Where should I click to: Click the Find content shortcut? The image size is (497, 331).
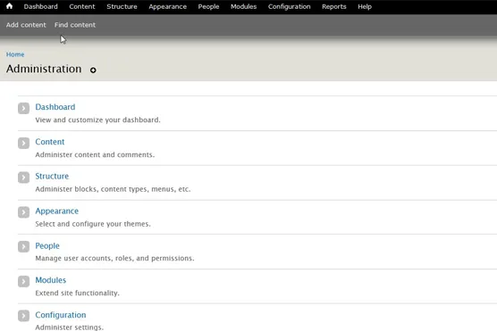pyautogui.click(x=75, y=25)
